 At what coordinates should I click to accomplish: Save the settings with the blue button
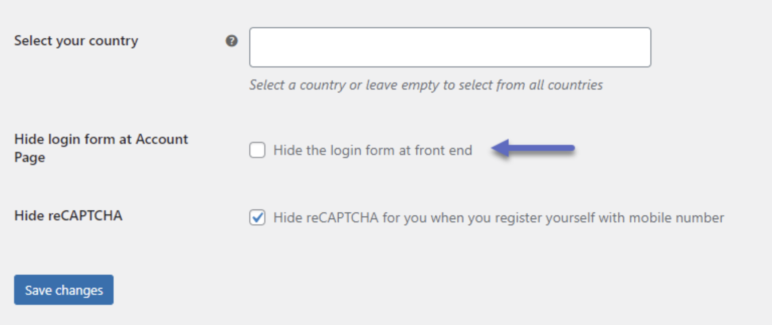[x=64, y=290]
